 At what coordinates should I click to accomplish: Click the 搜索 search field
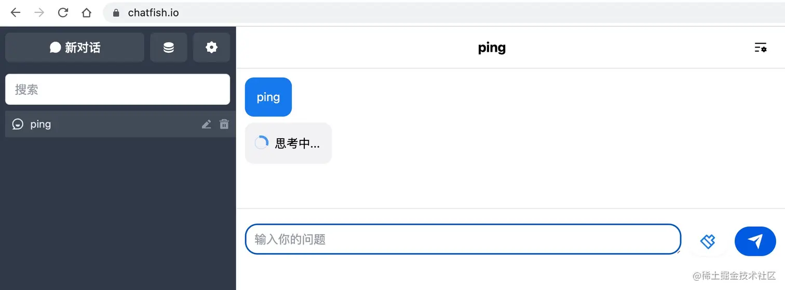[x=117, y=90]
